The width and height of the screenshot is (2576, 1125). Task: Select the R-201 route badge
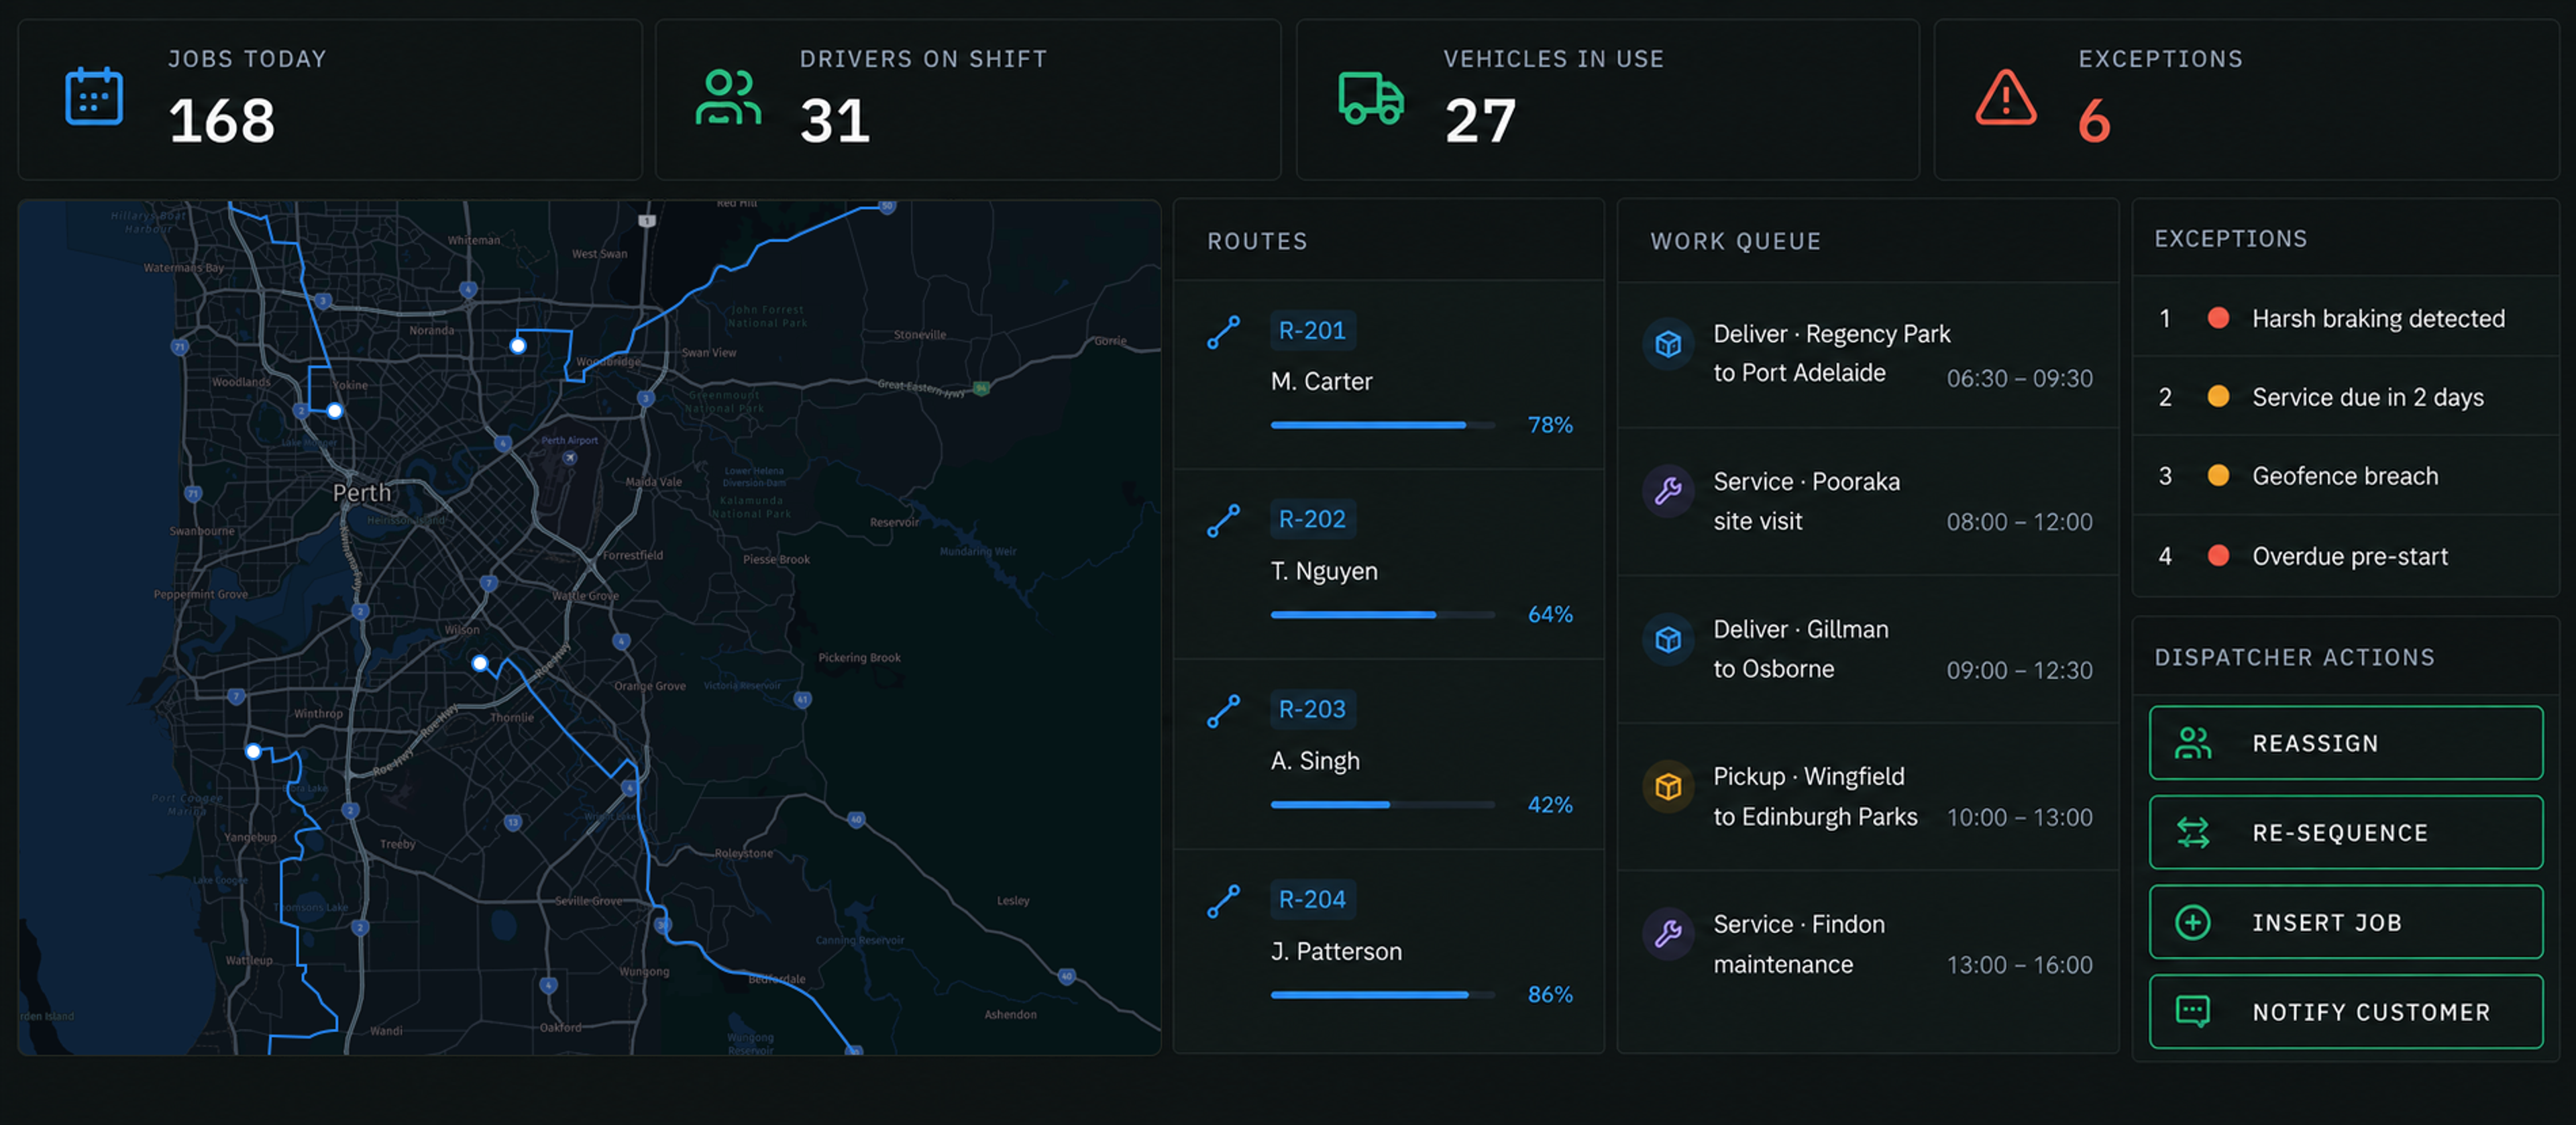(1312, 331)
